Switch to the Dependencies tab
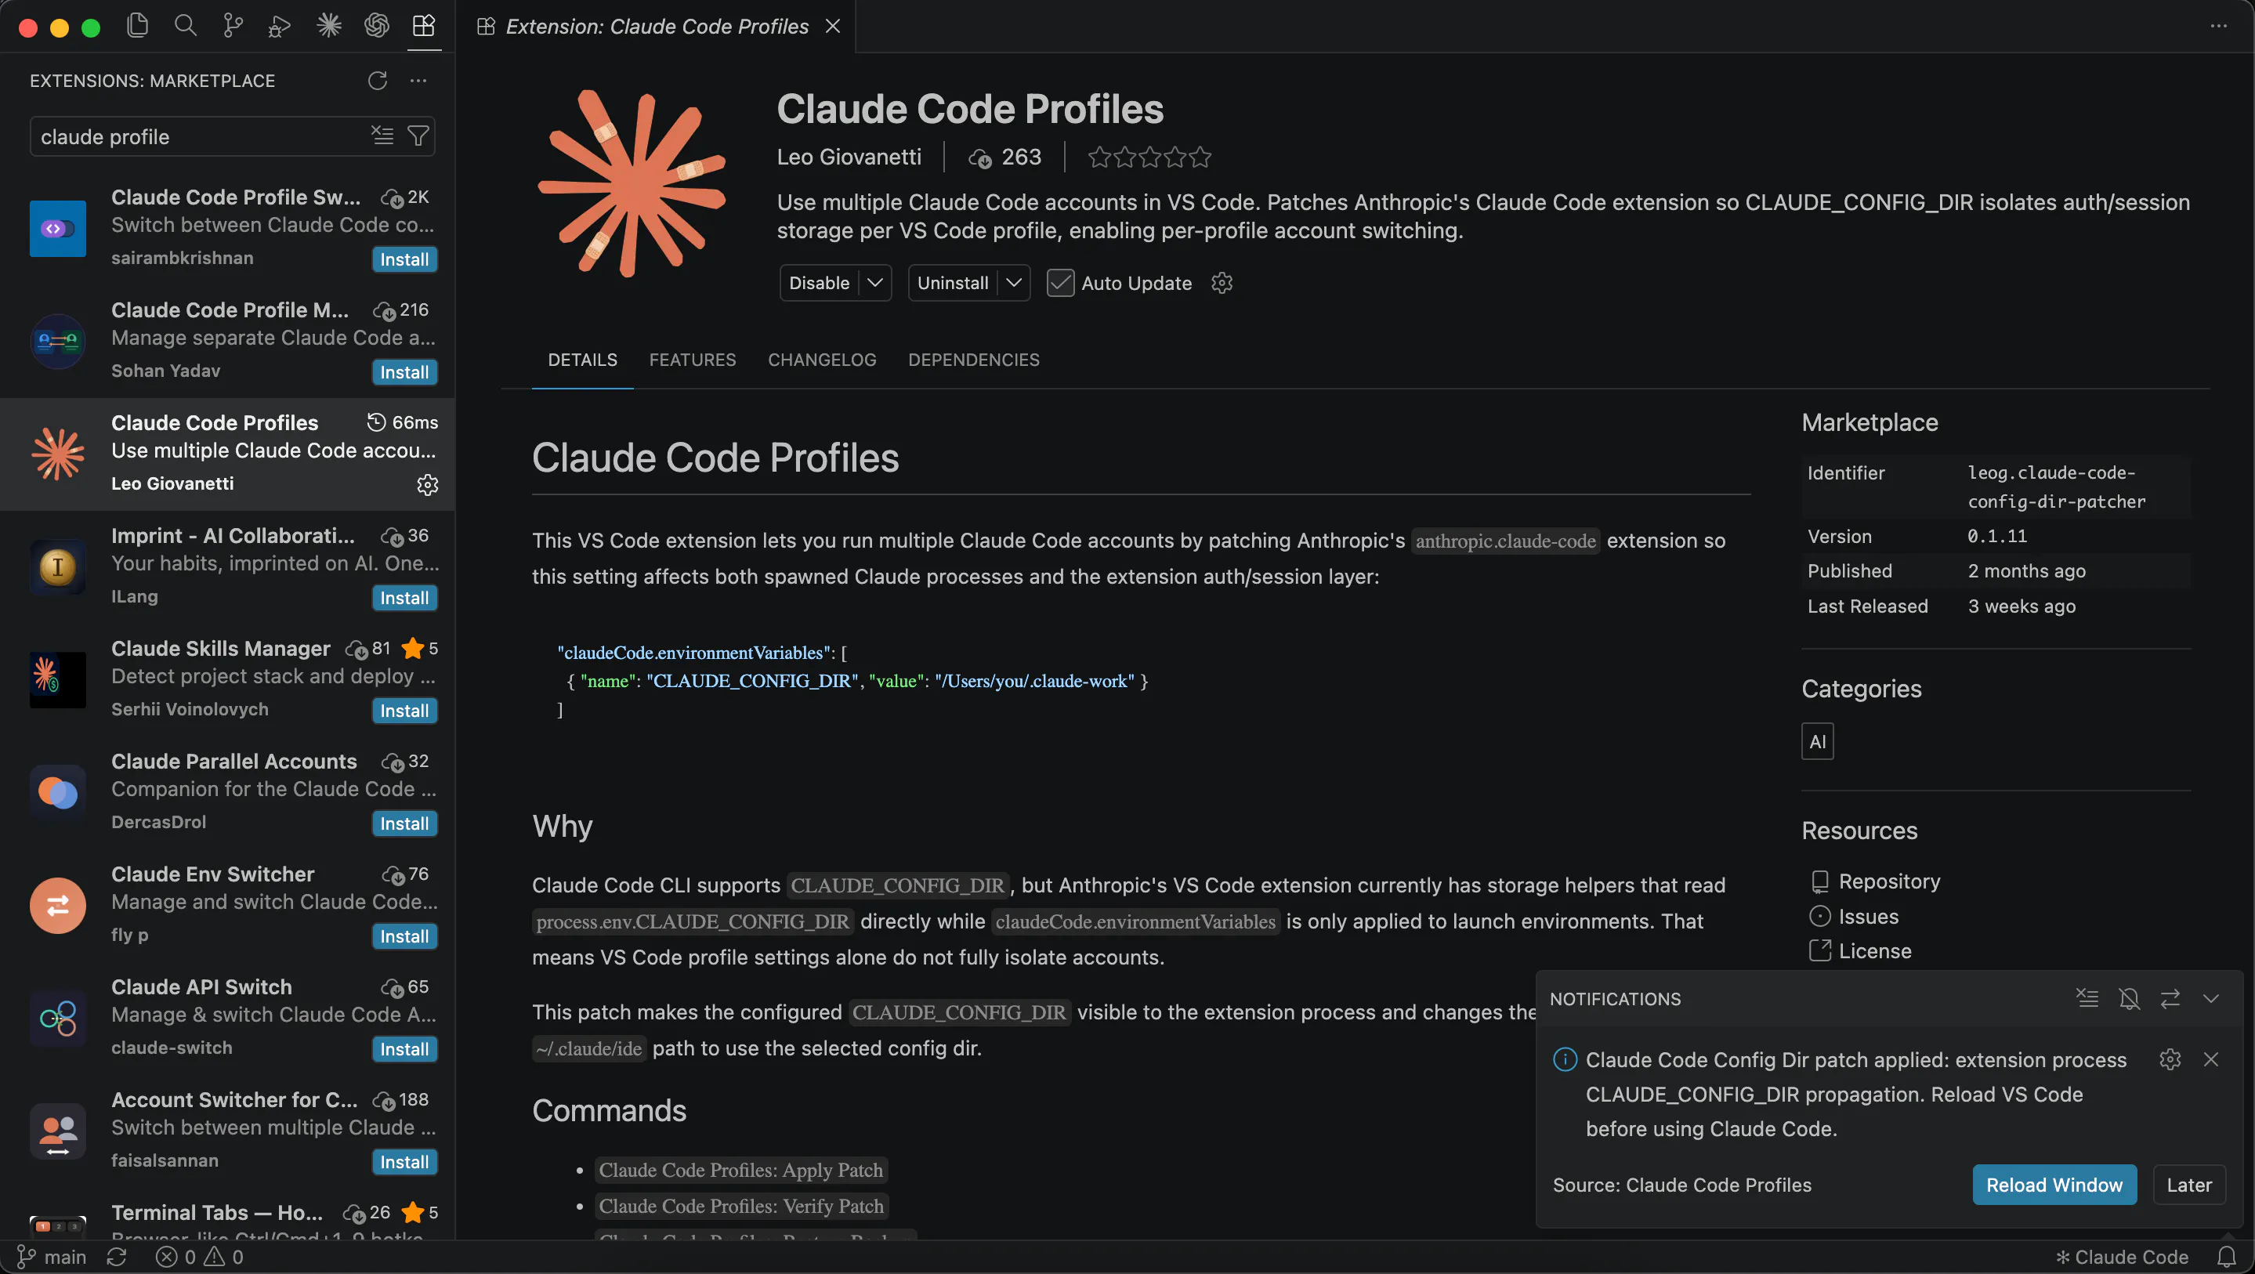 [973, 360]
